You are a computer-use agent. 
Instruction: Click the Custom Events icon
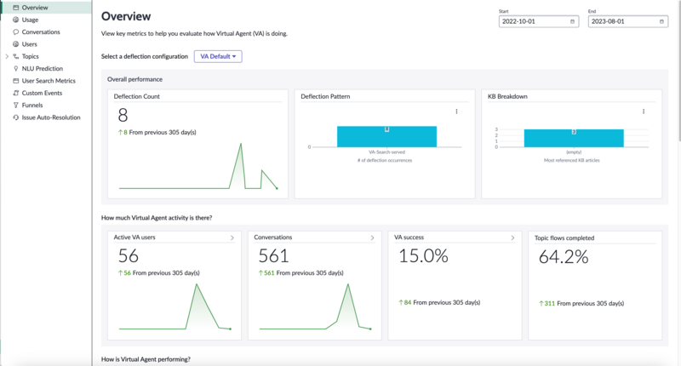click(15, 93)
